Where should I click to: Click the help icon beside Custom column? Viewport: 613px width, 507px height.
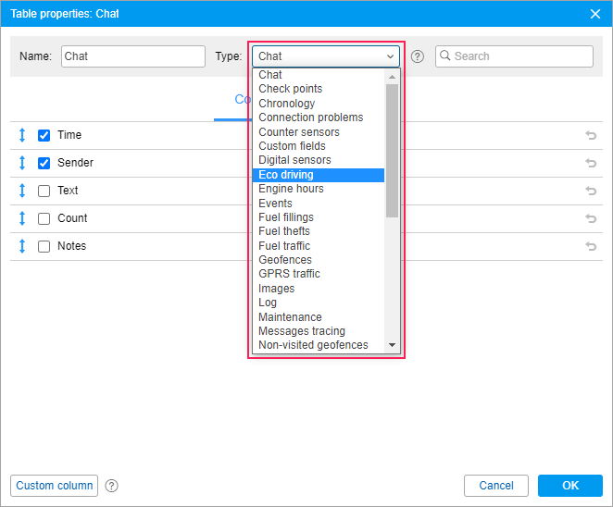(x=112, y=486)
